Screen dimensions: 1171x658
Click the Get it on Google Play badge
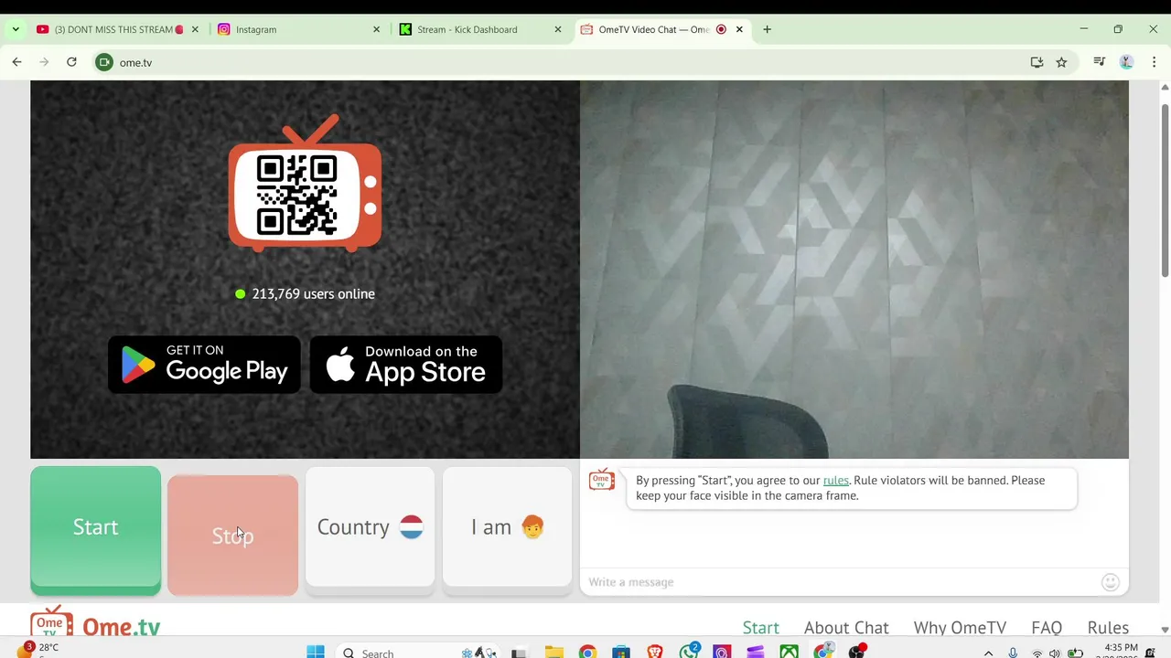(x=204, y=365)
